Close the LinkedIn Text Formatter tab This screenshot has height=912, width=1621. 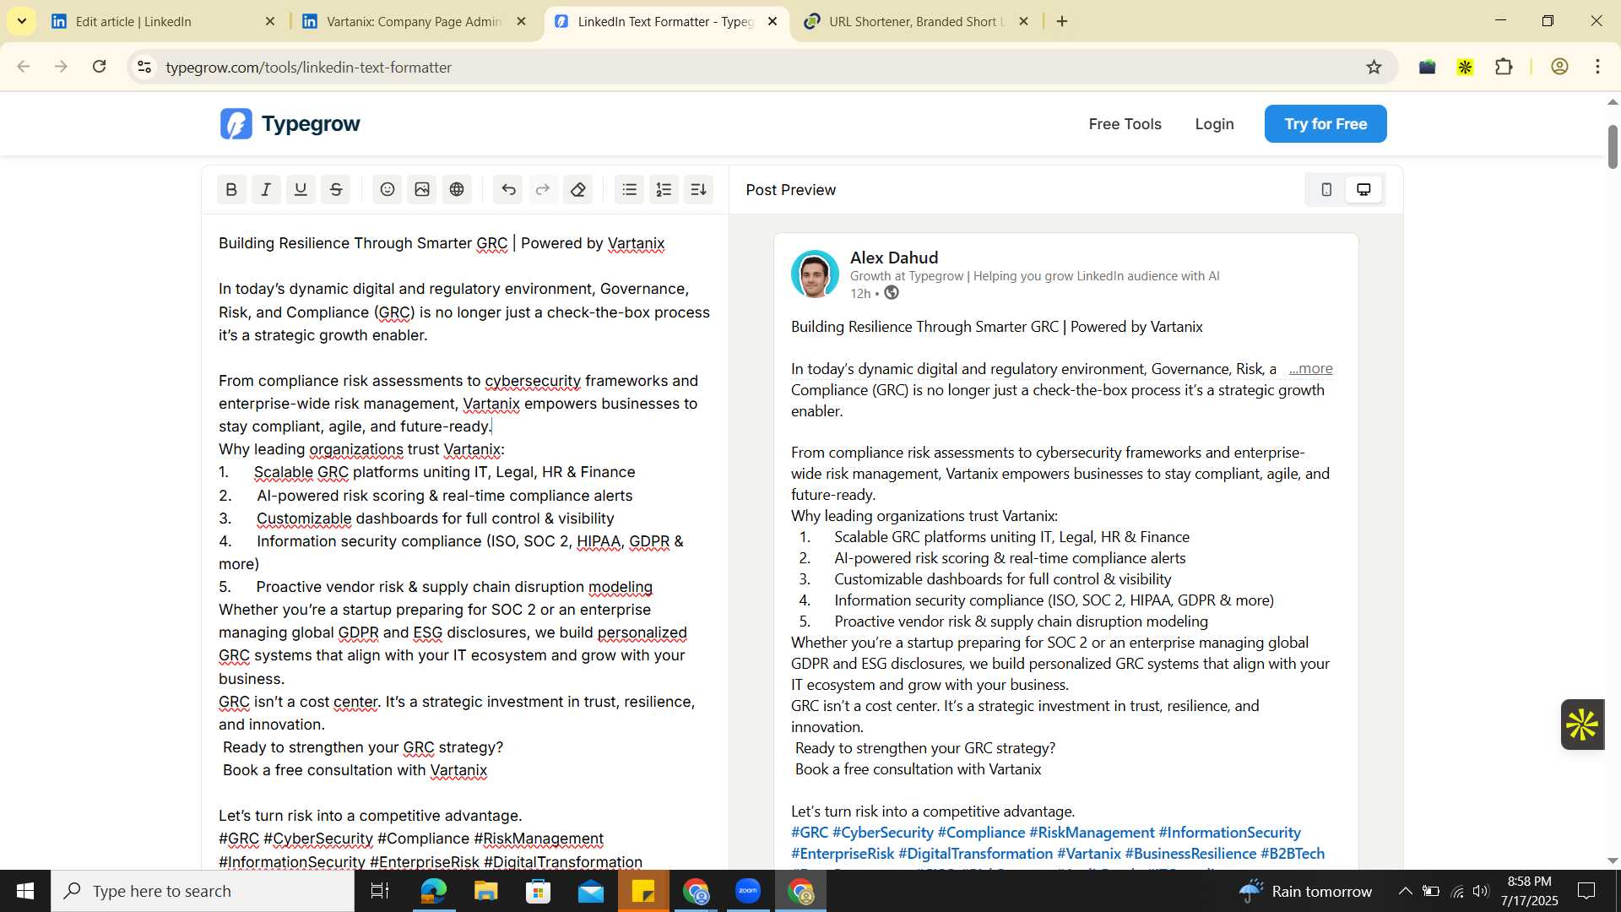tap(772, 21)
